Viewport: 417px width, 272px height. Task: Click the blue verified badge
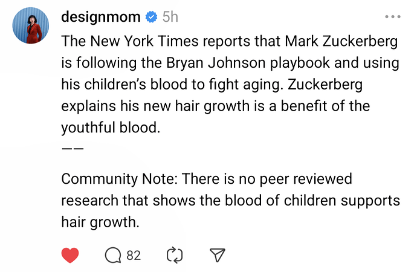point(151,17)
